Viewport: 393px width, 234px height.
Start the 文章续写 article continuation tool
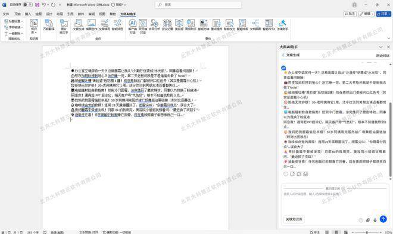point(105,25)
